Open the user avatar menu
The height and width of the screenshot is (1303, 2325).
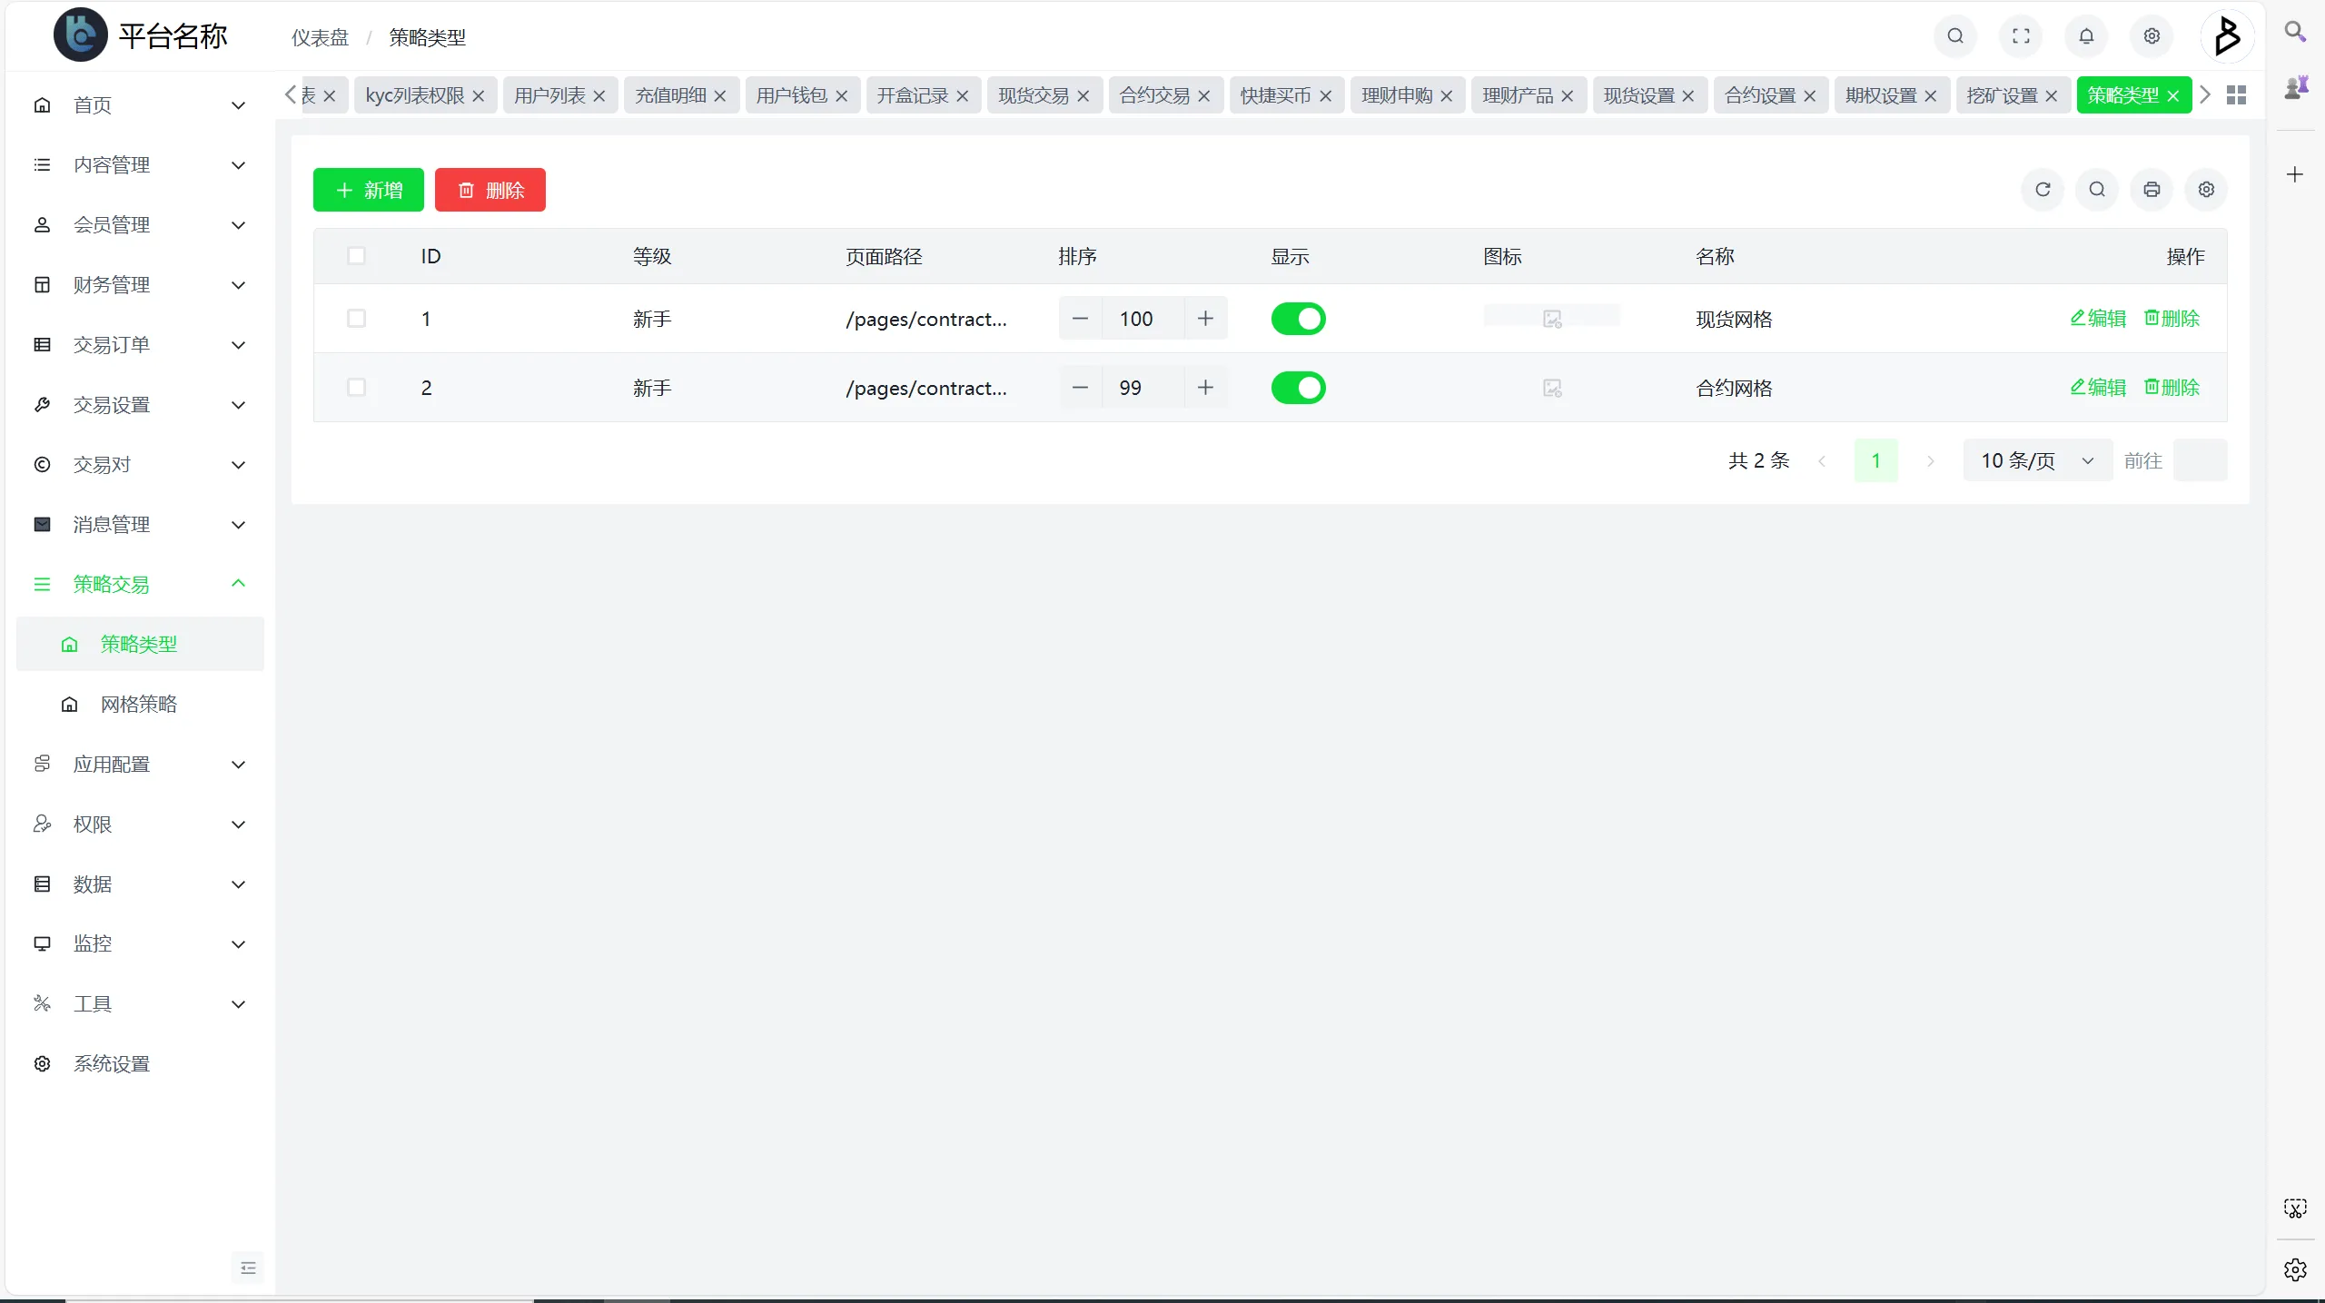[x=2226, y=36]
